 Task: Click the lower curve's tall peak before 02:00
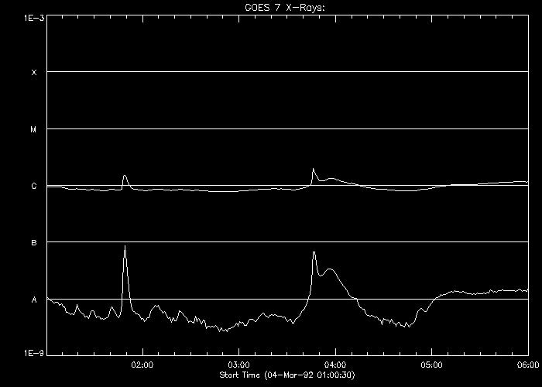tap(125, 246)
